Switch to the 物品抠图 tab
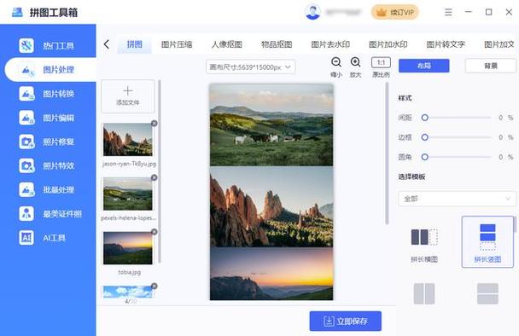Screen dimensions: 519x336 coord(277,44)
